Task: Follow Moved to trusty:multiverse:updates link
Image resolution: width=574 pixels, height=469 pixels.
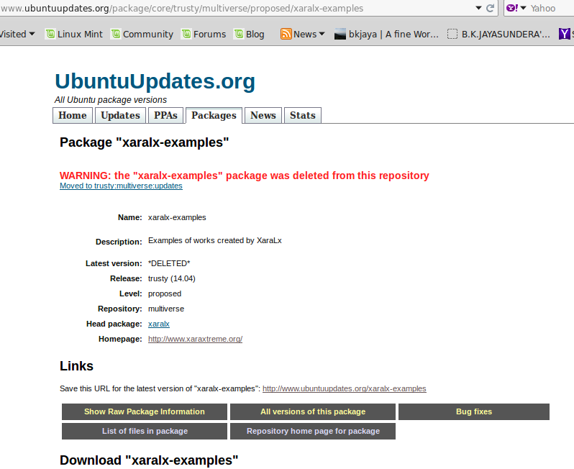Action: pyautogui.click(x=121, y=186)
